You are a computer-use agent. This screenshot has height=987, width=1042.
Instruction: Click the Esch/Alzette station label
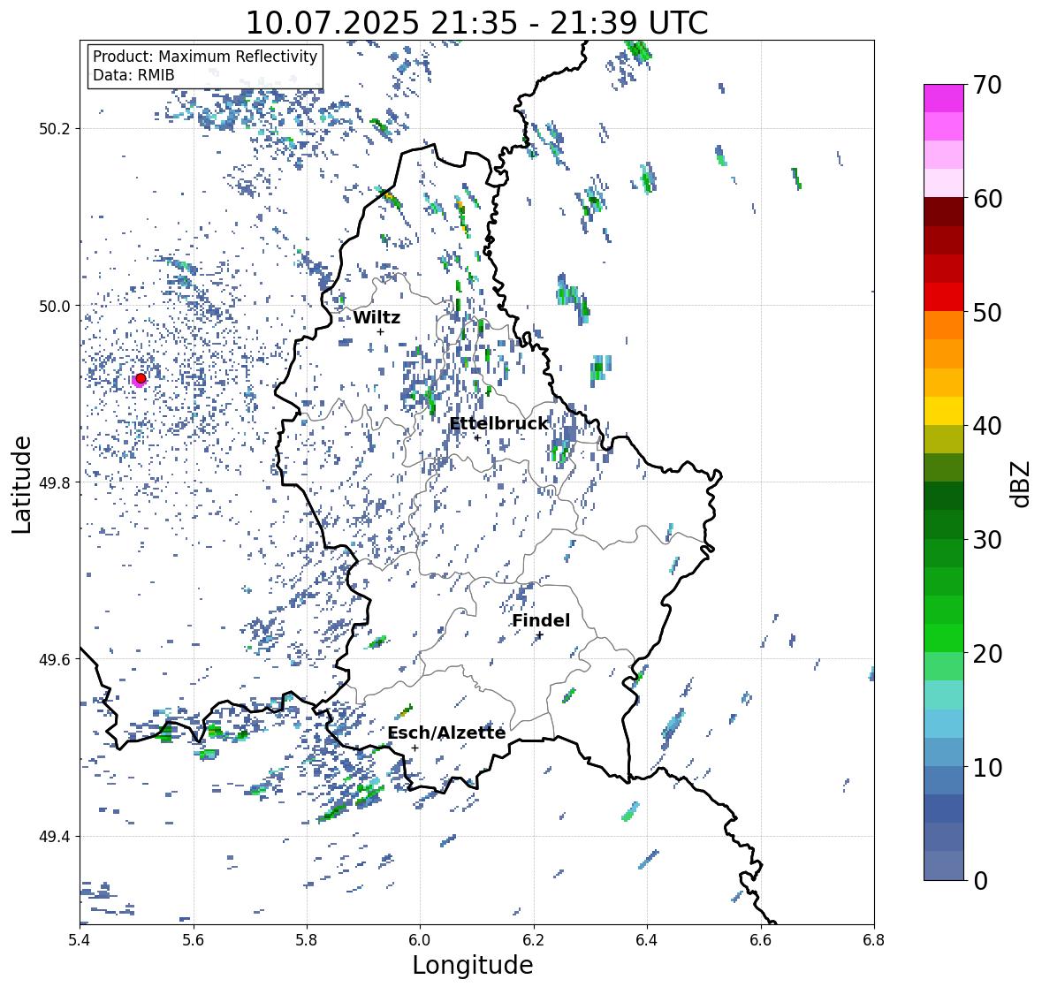click(446, 733)
